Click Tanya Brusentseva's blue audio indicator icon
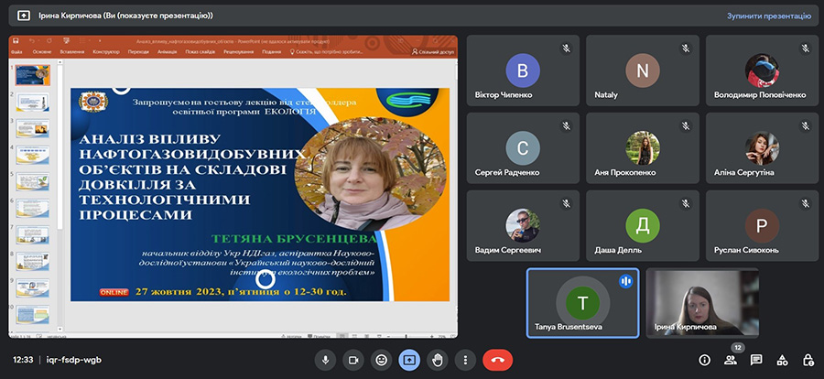This screenshot has height=379, width=824. (625, 281)
